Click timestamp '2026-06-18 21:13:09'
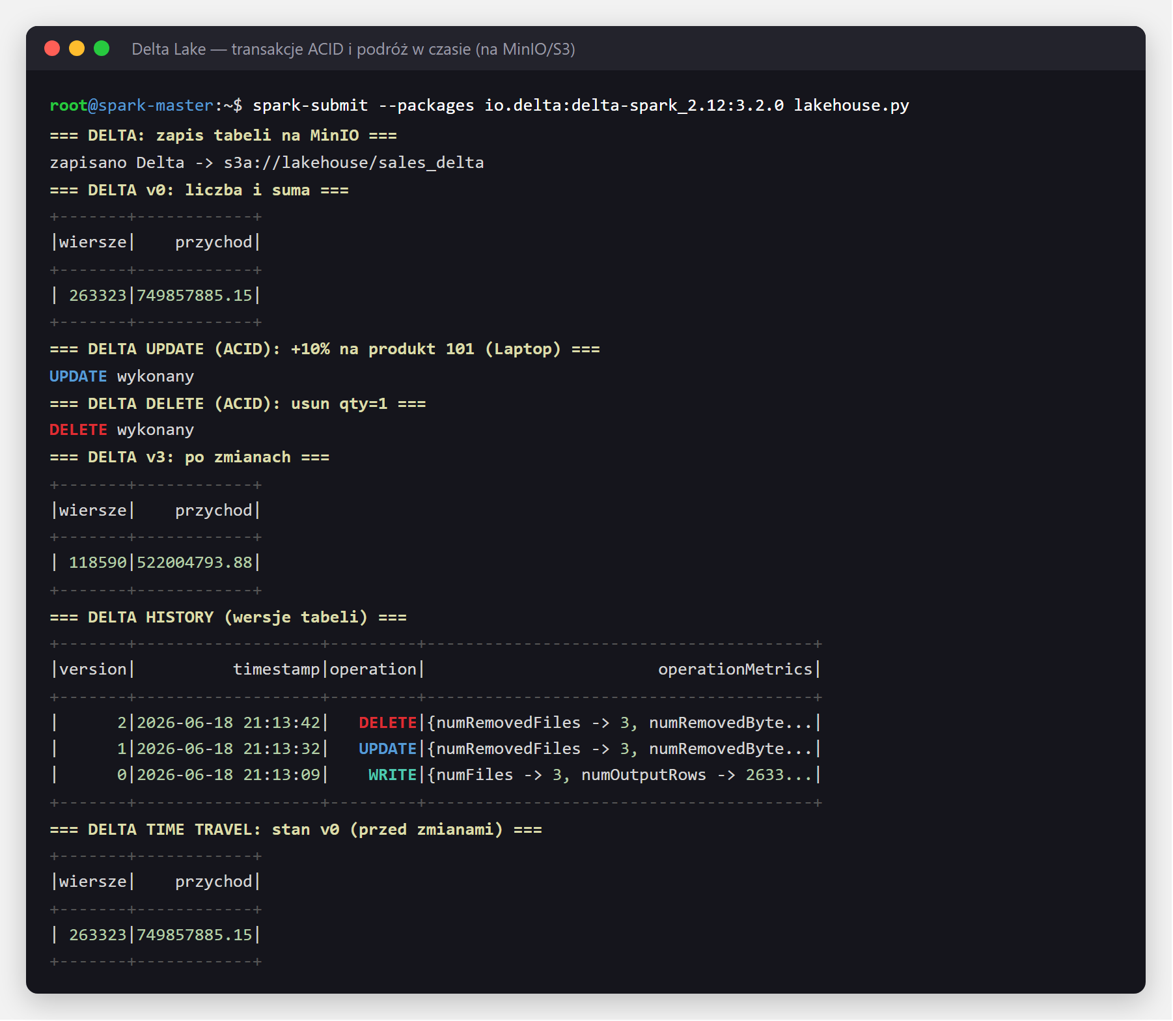 228,775
